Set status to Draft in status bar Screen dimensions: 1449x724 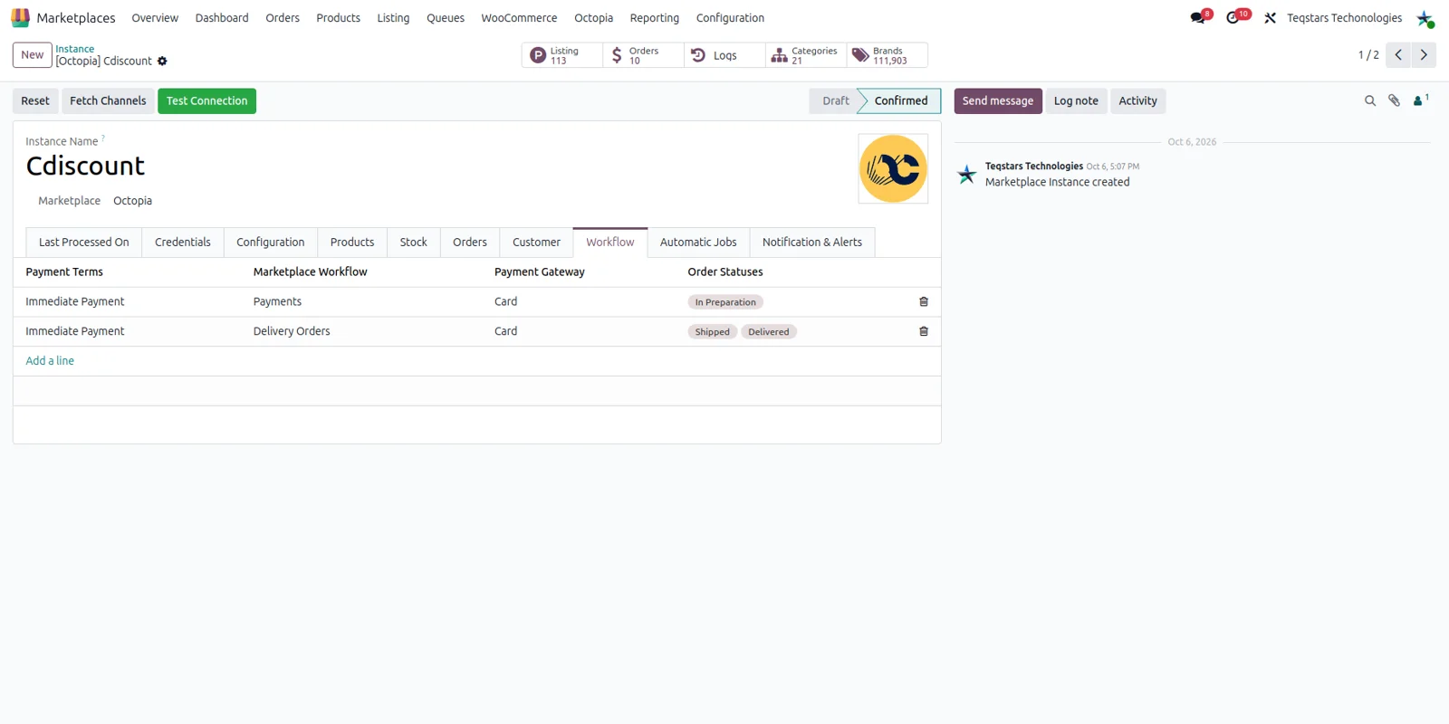pos(835,101)
